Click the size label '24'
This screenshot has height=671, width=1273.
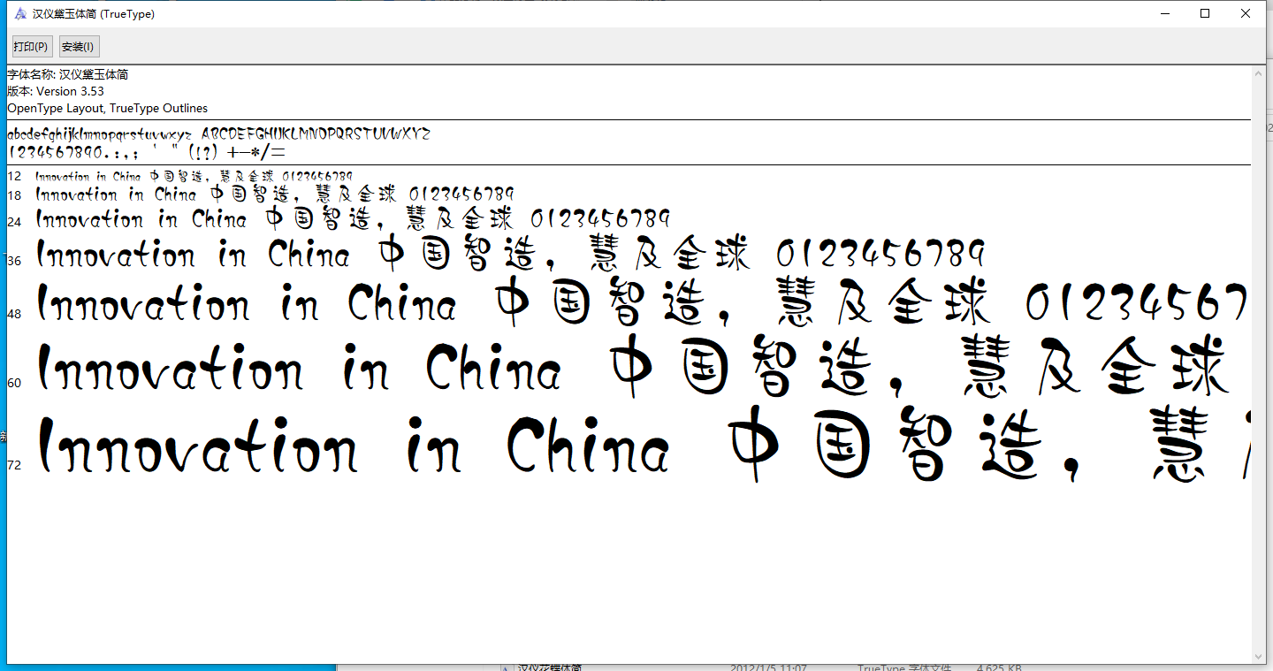point(14,221)
